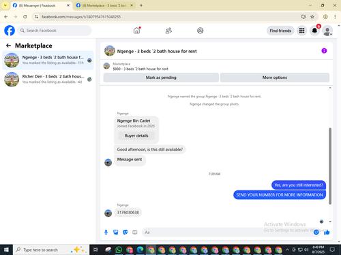Open the Facebook menu grid icon
Screen dimensions: 341x255
pos(301,31)
